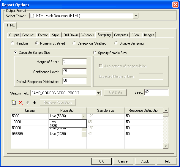Click the Default Response Distribution field
Viewport: 180px width, 167px height.
75,81
